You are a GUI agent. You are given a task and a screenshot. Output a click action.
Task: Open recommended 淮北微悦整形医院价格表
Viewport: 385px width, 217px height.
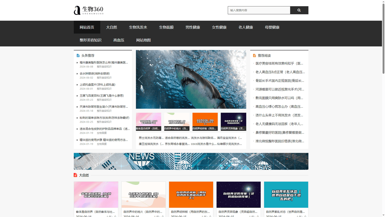pos(280,141)
